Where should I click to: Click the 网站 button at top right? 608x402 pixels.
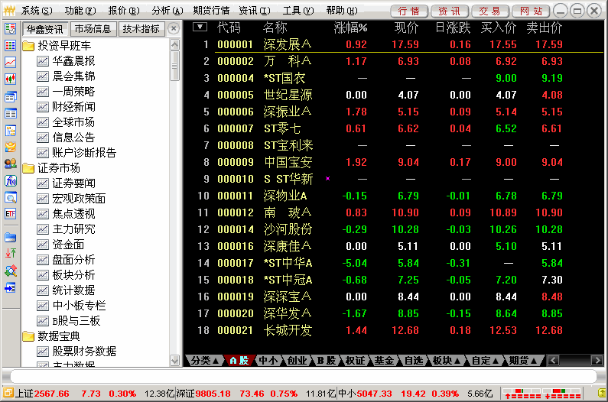pyautogui.click(x=531, y=11)
